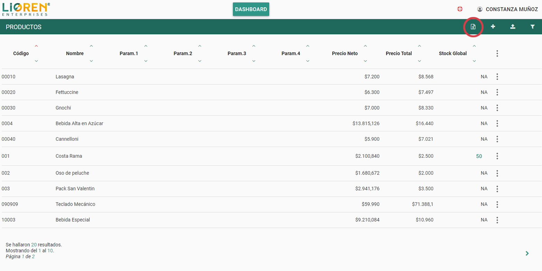Image resolution: width=542 pixels, height=271 pixels.
Task: Sort Código descending with down chevron
Action: pyautogui.click(x=36, y=61)
